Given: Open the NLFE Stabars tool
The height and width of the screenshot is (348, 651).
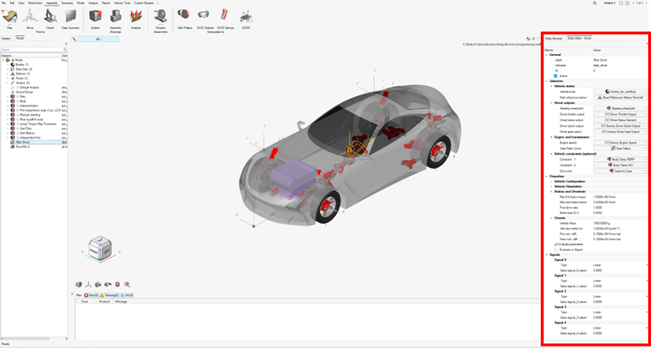Looking at the screenshot, I should (x=204, y=17).
